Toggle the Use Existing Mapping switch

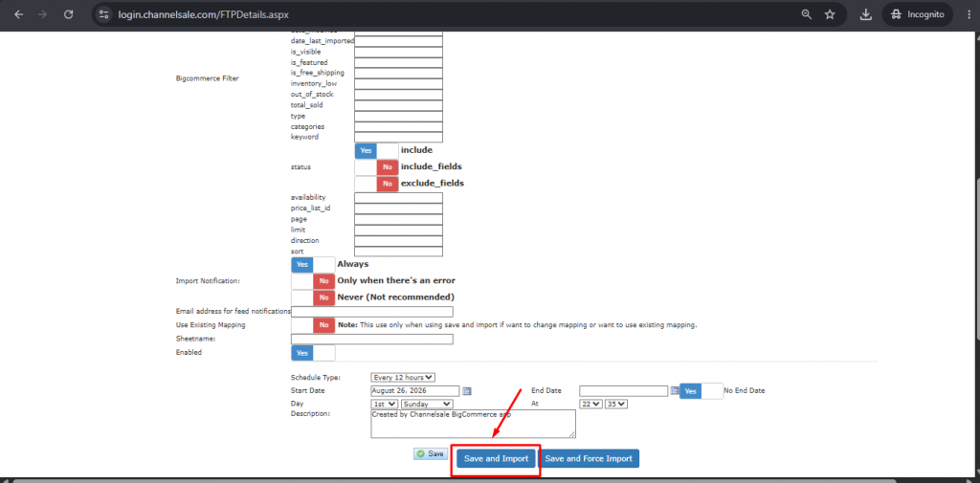313,325
